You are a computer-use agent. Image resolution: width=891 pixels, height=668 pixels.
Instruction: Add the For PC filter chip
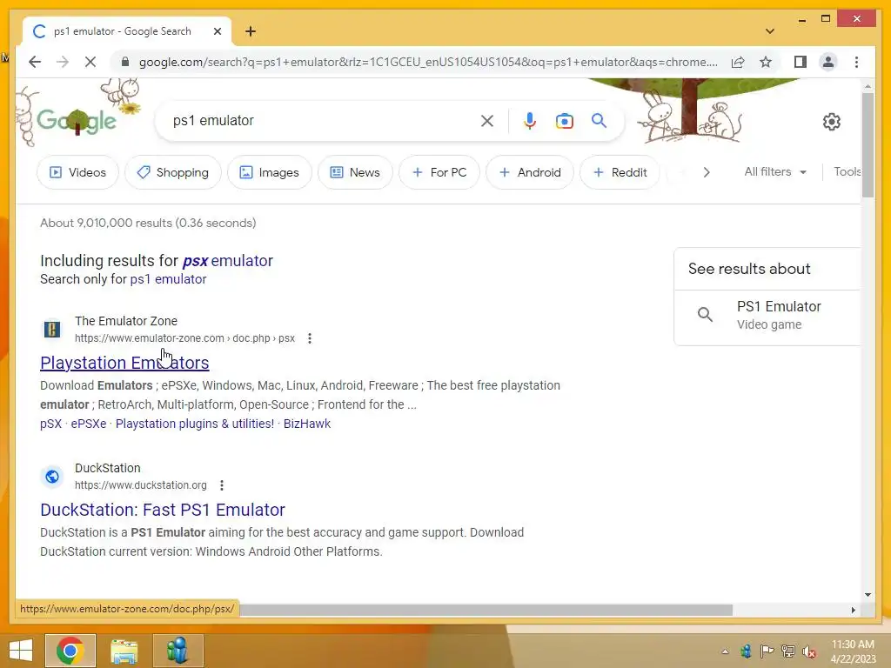(439, 172)
